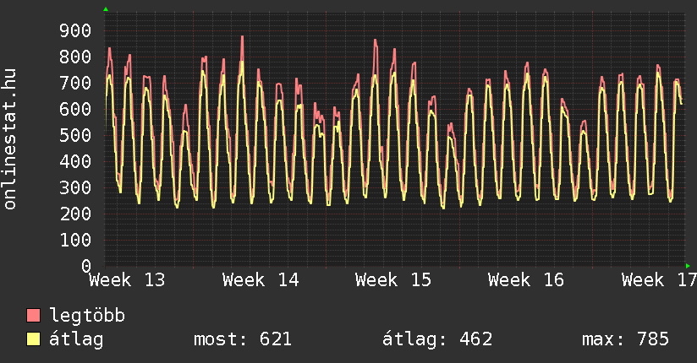Click the red legtöbb legend swatch
Image resolution: width=697 pixels, height=363 pixels.
pos(34,316)
